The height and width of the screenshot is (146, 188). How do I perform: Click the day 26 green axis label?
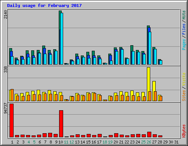point(149,142)
